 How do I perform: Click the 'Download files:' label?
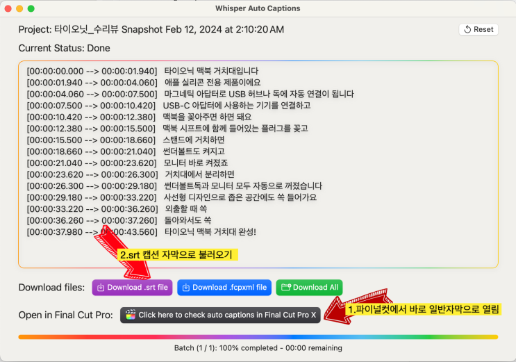51,288
